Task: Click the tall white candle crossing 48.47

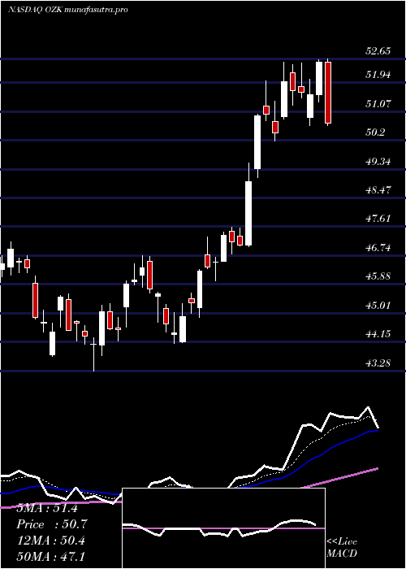Action: pyautogui.click(x=248, y=213)
